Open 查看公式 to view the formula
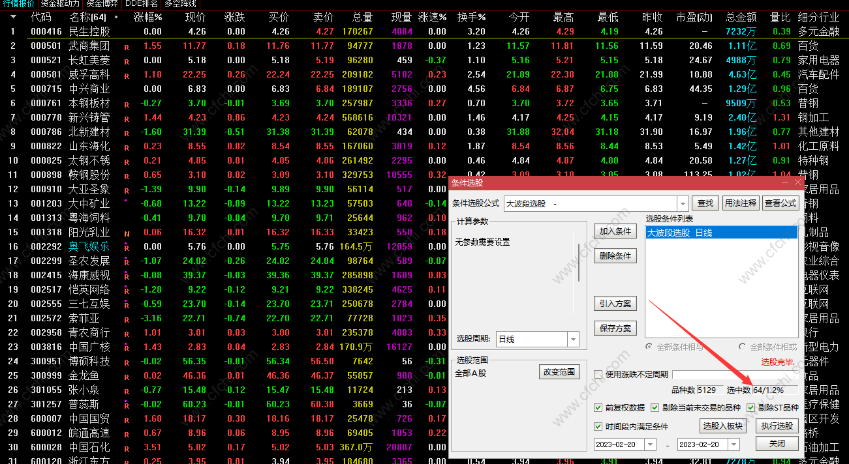 pyautogui.click(x=780, y=203)
